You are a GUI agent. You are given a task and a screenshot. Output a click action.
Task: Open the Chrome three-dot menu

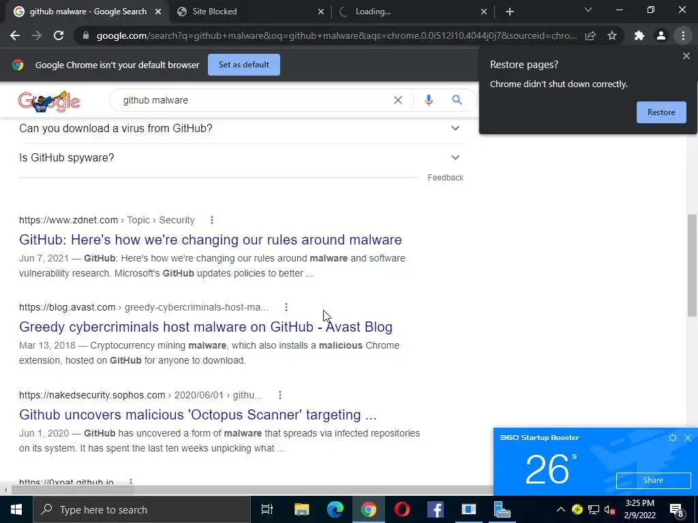tap(683, 35)
